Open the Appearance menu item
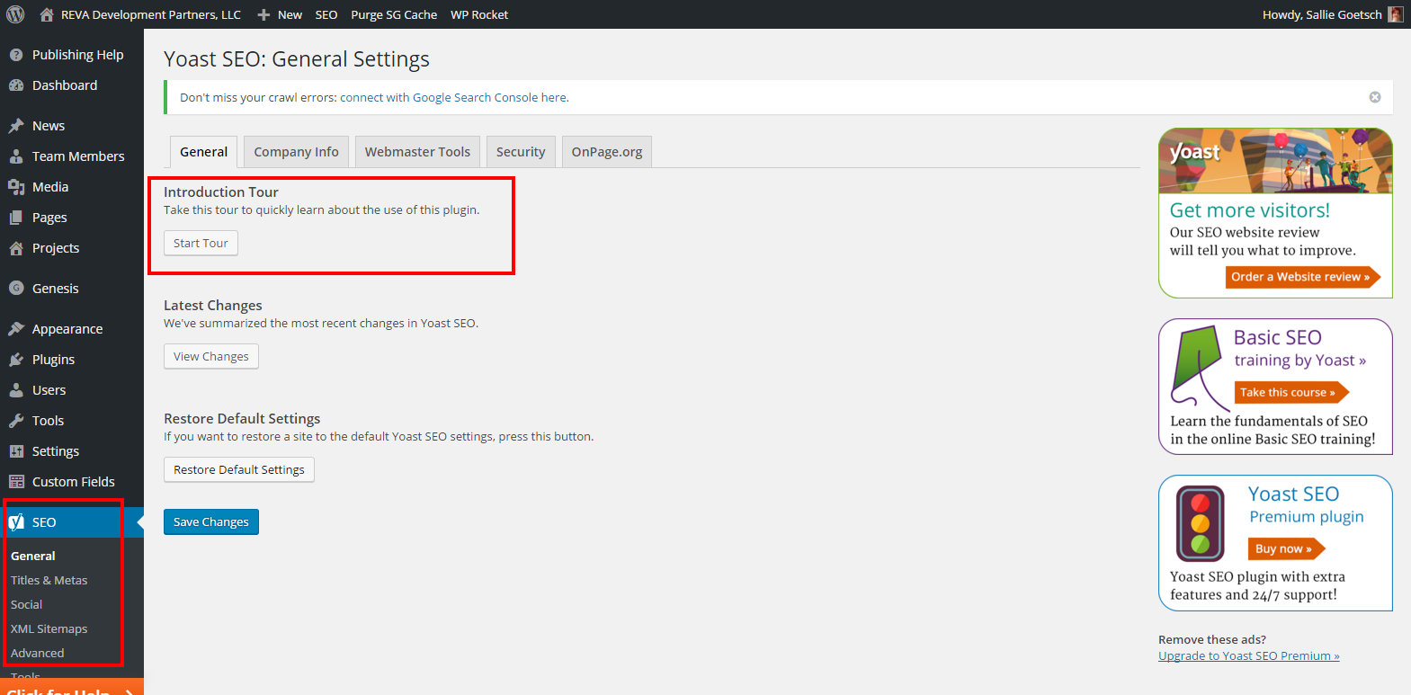The image size is (1411, 695). [x=72, y=329]
